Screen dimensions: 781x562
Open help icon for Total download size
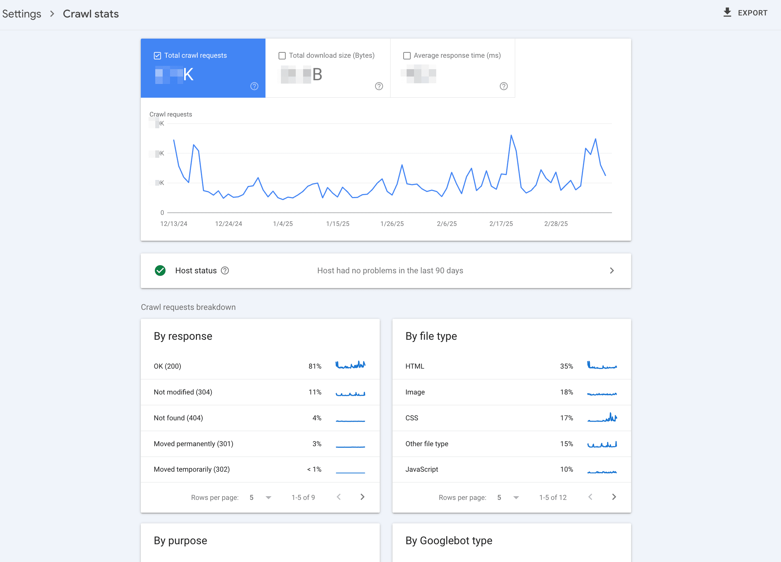click(x=379, y=86)
